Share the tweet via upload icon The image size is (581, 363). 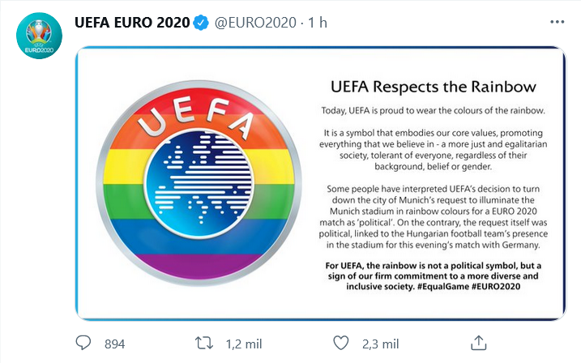(478, 343)
